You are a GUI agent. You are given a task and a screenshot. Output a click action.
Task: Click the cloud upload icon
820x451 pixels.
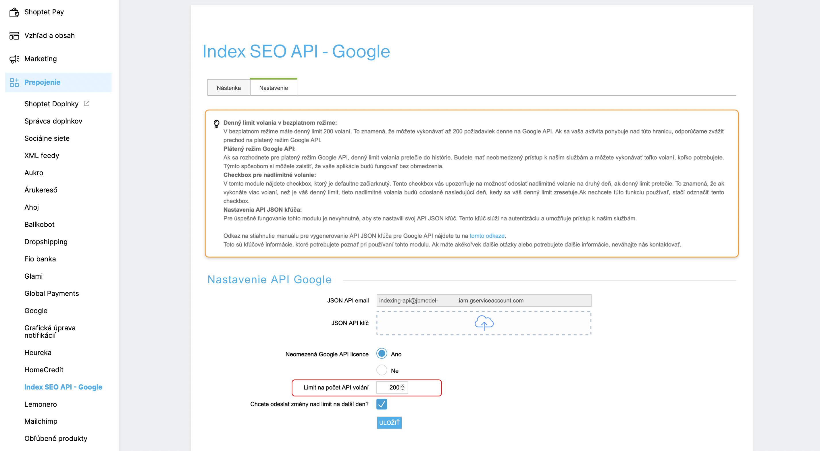(484, 323)
